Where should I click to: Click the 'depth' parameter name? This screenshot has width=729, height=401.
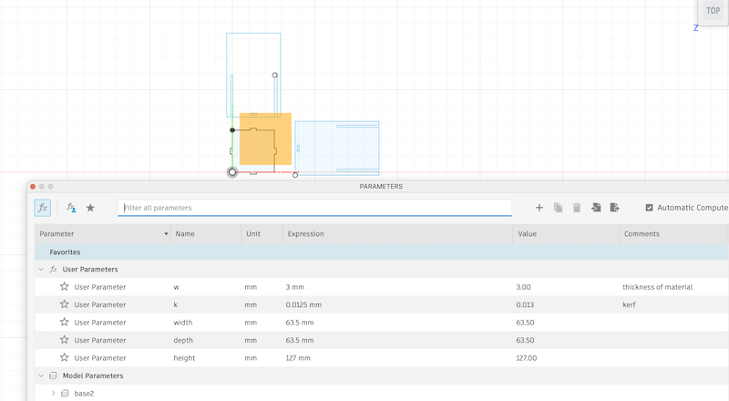coord(183,340)
